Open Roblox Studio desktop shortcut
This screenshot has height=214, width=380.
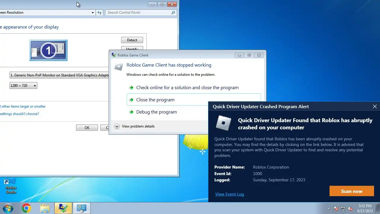click(x=11, y=186)
